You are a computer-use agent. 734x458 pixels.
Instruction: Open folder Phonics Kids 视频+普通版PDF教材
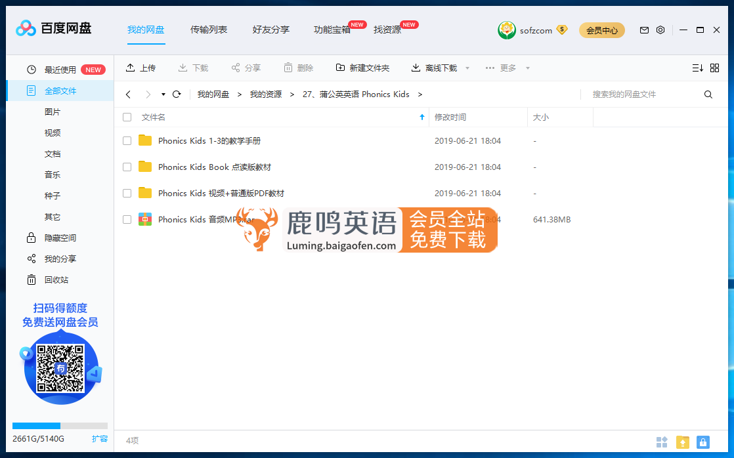point(221,193)
